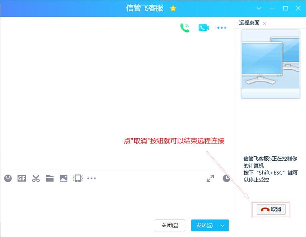The image size is (306, 237).
Task: Click the picture icon to send an image
Action: point(63,178)
